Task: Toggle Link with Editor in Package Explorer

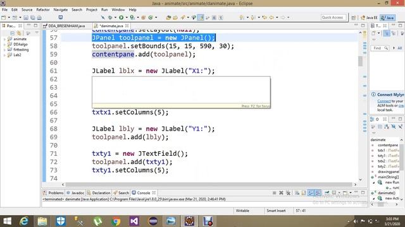Action: (19, 33)
